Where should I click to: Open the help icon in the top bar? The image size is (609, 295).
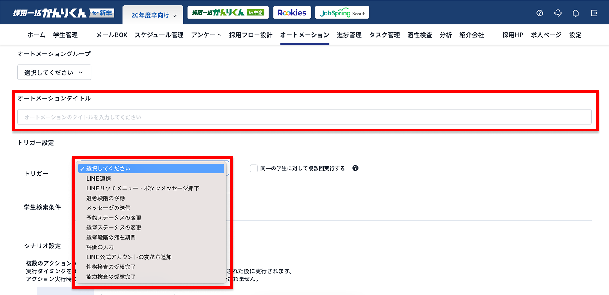(x=539, y=13)
